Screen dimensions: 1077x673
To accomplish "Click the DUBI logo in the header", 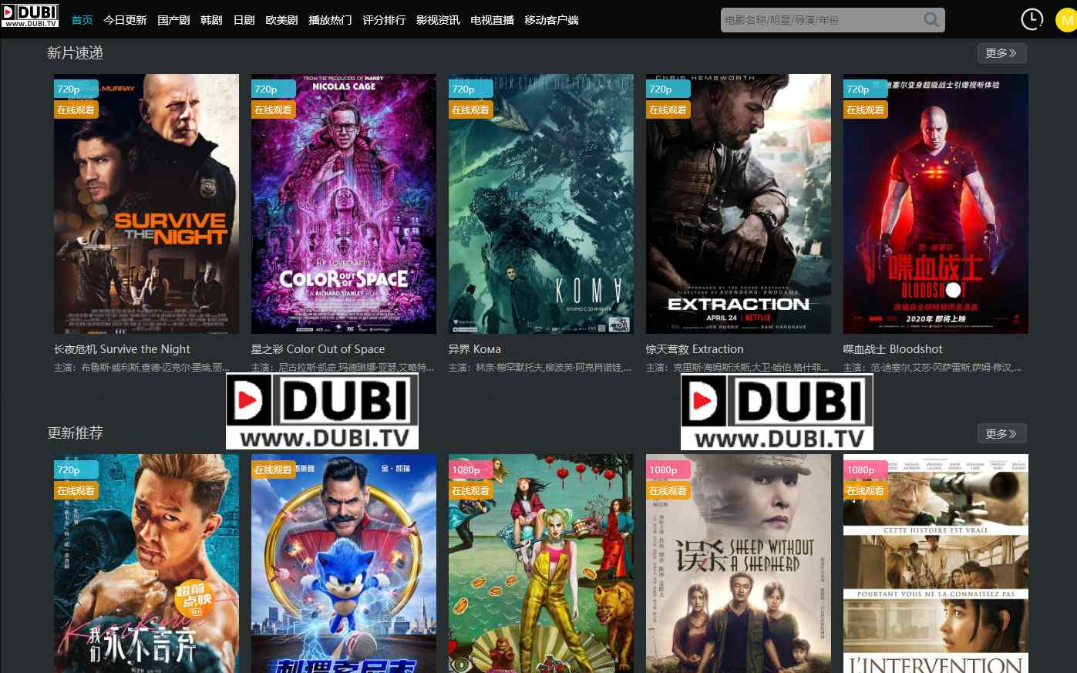I will [x=30, y=15].
